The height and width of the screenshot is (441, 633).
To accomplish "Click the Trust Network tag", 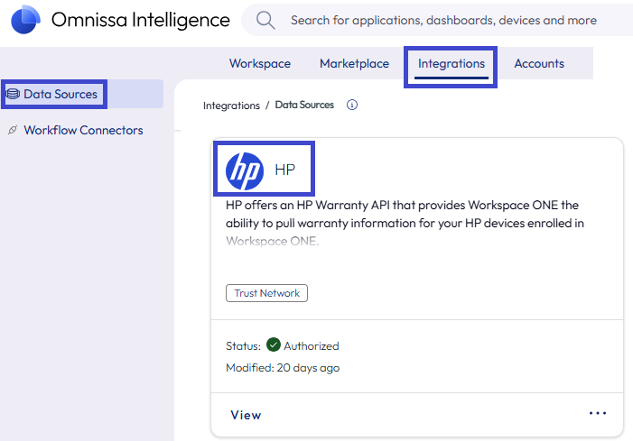I will [267, 293].
